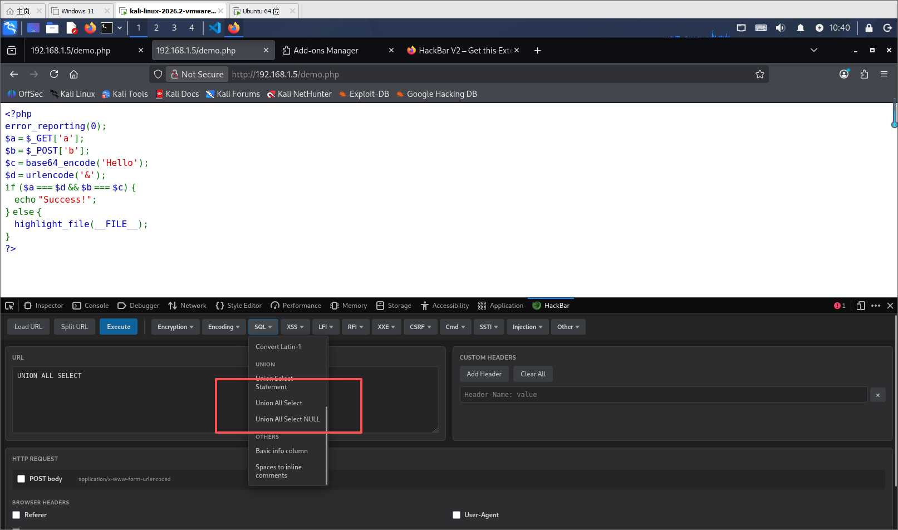This screenshot has width=898, height=530.
Task: Click the Clear All headers button
Action: (533, 374)
